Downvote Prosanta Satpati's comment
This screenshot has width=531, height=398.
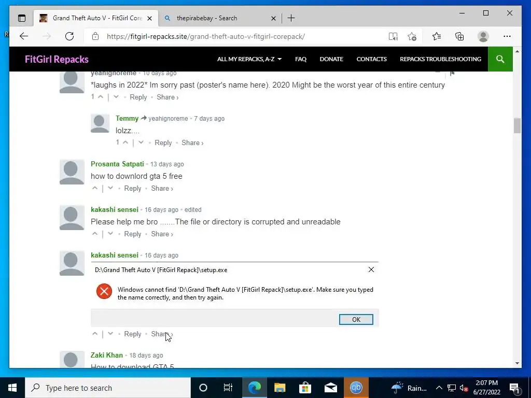(110, 188)
